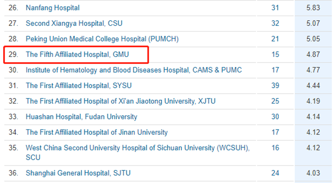Click count 25 in the XJTU row
The height and width of the screenshot is (183, 334).
tap(275, 101)
